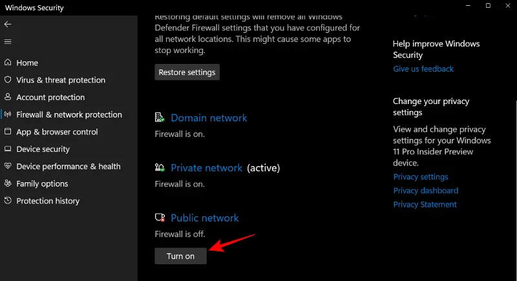Viewport: 517px width, 281px height.
Task: Click the 'Windows Security' window title
Action: [34, 8]
